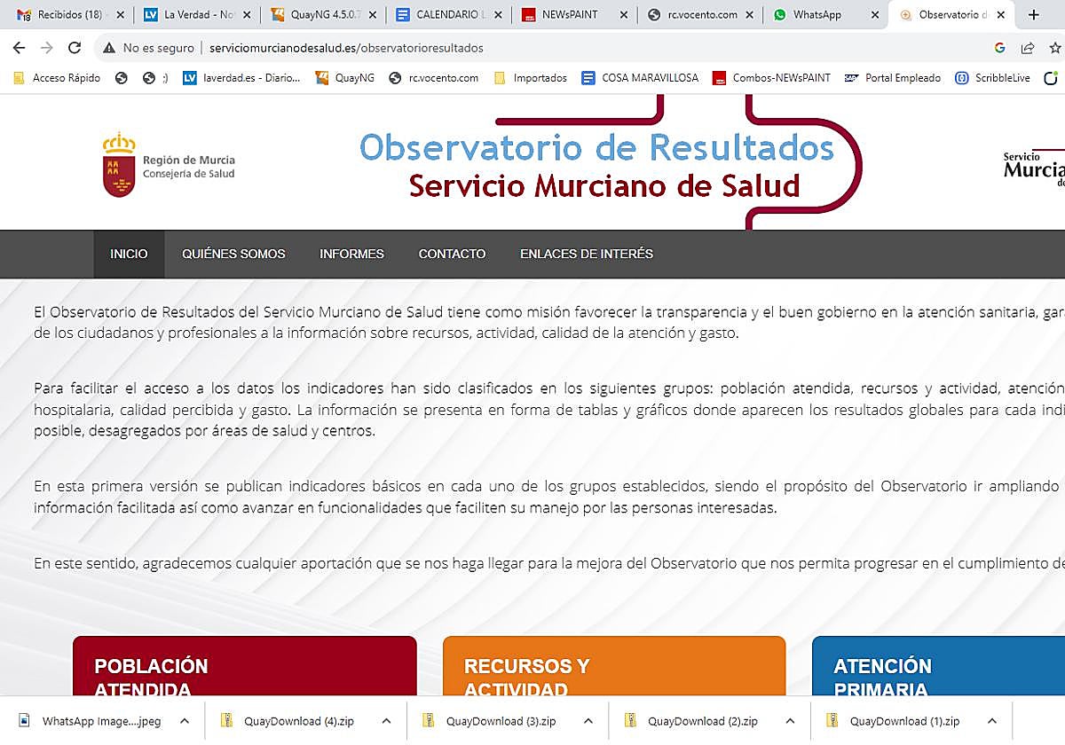This screenshot has height=745, width=1065.
Task: Open the ScribbleLive bookmark
Action: 992,78
